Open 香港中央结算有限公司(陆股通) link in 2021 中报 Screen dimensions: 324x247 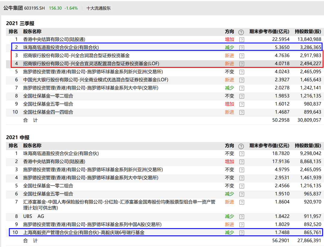(x=54, y=162)
